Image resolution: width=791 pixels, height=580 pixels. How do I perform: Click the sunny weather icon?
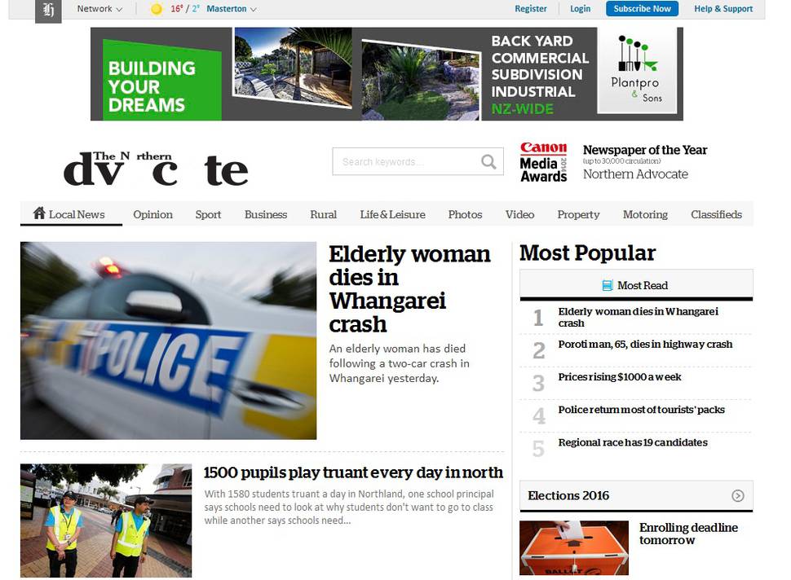point(157,9)
